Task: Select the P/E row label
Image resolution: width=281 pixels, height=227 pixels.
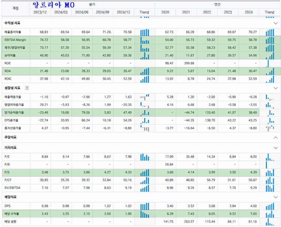Action: tap(7, 157)
